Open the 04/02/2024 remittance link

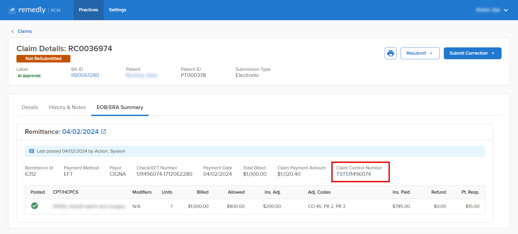[x=80, y=132]
